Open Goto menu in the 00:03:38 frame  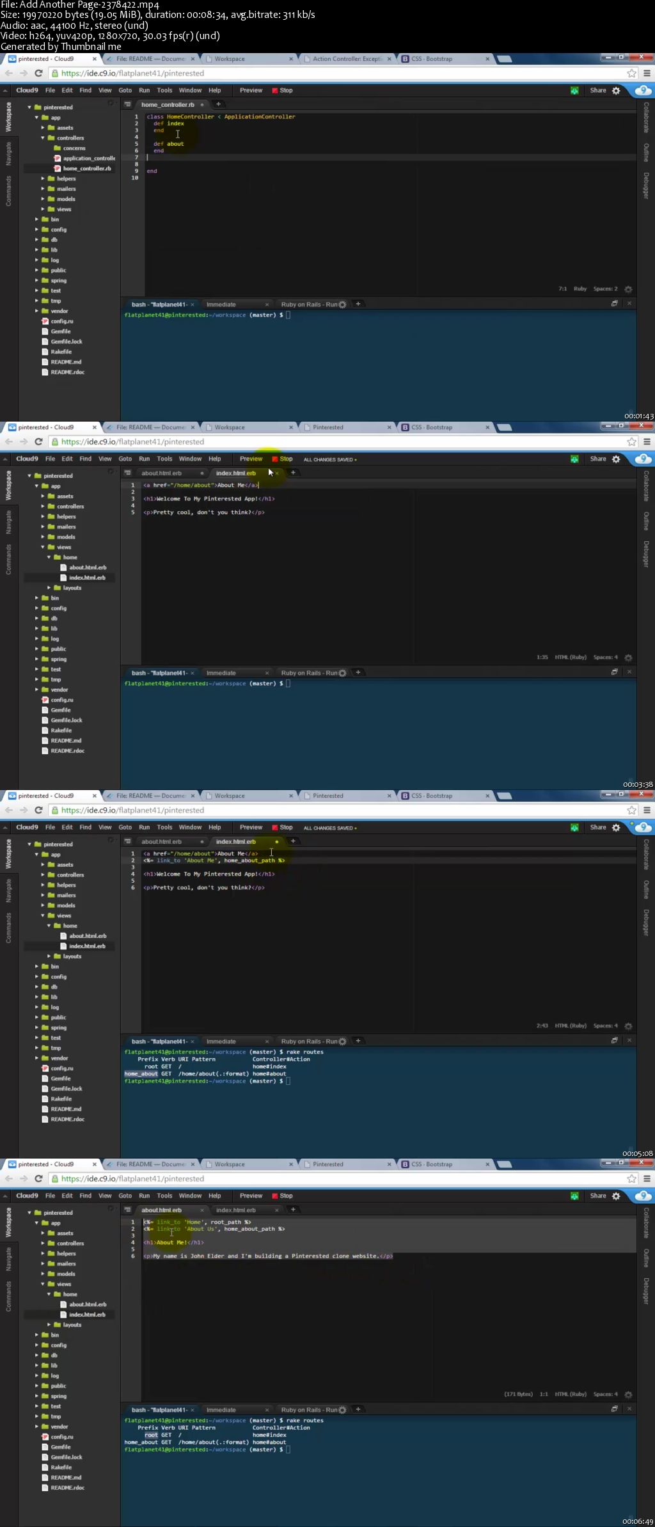coord(125,459)
